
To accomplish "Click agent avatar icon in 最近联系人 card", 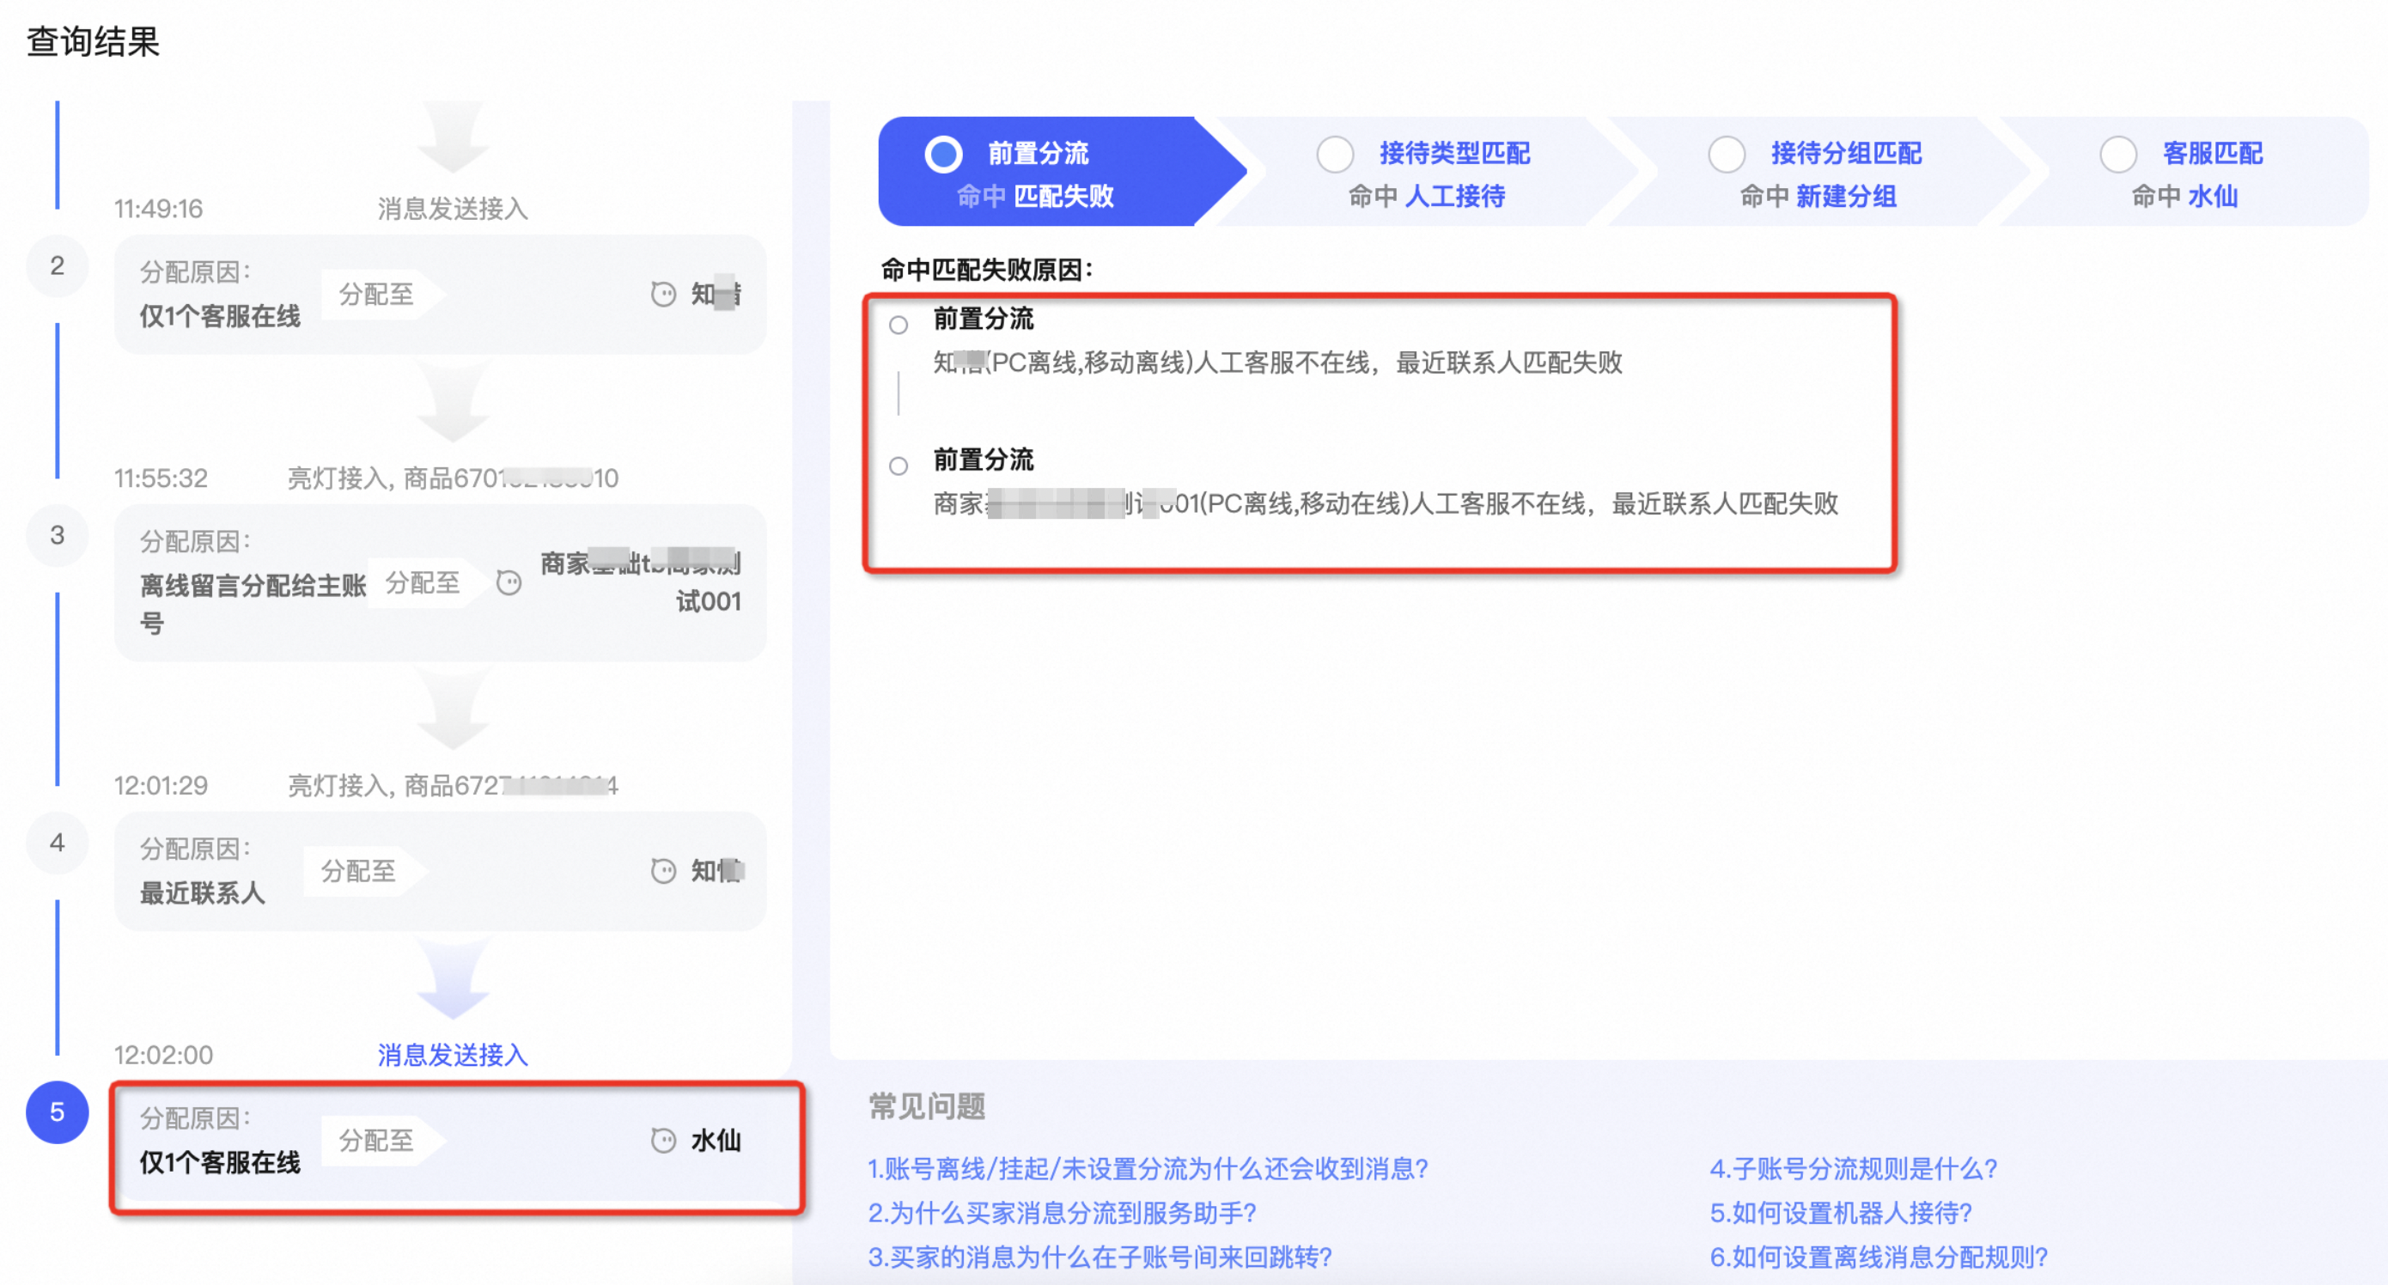I will pyautogui.click(x=664, y=871).
